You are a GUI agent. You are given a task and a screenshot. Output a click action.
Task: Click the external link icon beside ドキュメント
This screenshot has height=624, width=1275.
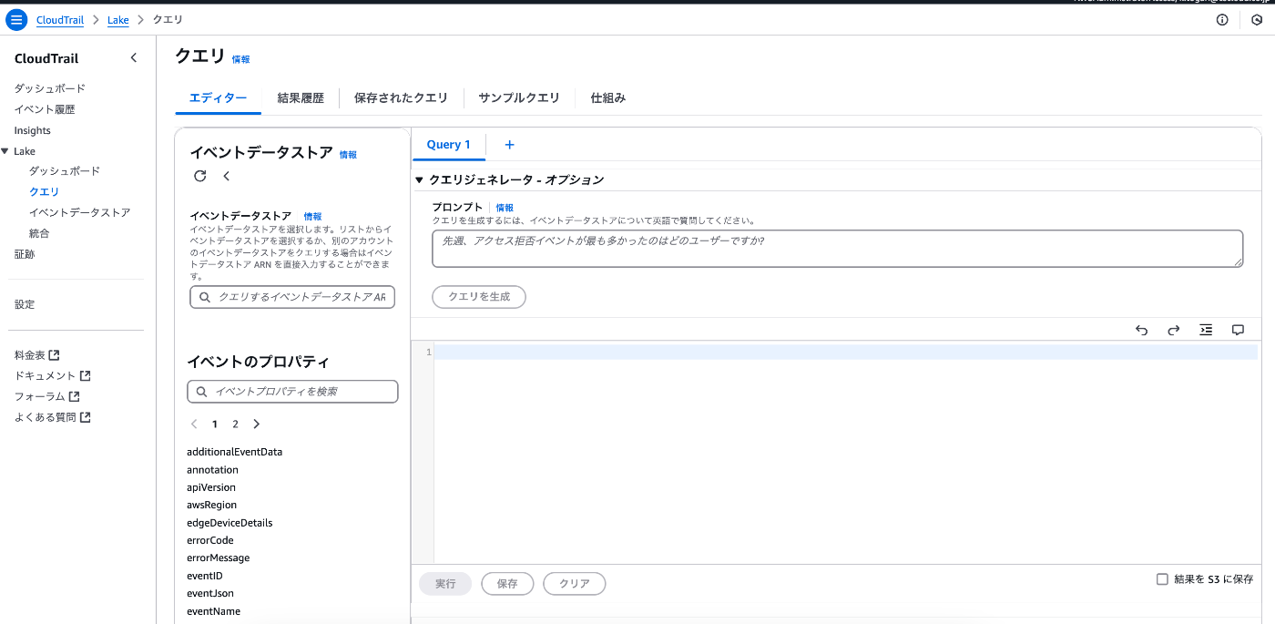click(85, 375)
